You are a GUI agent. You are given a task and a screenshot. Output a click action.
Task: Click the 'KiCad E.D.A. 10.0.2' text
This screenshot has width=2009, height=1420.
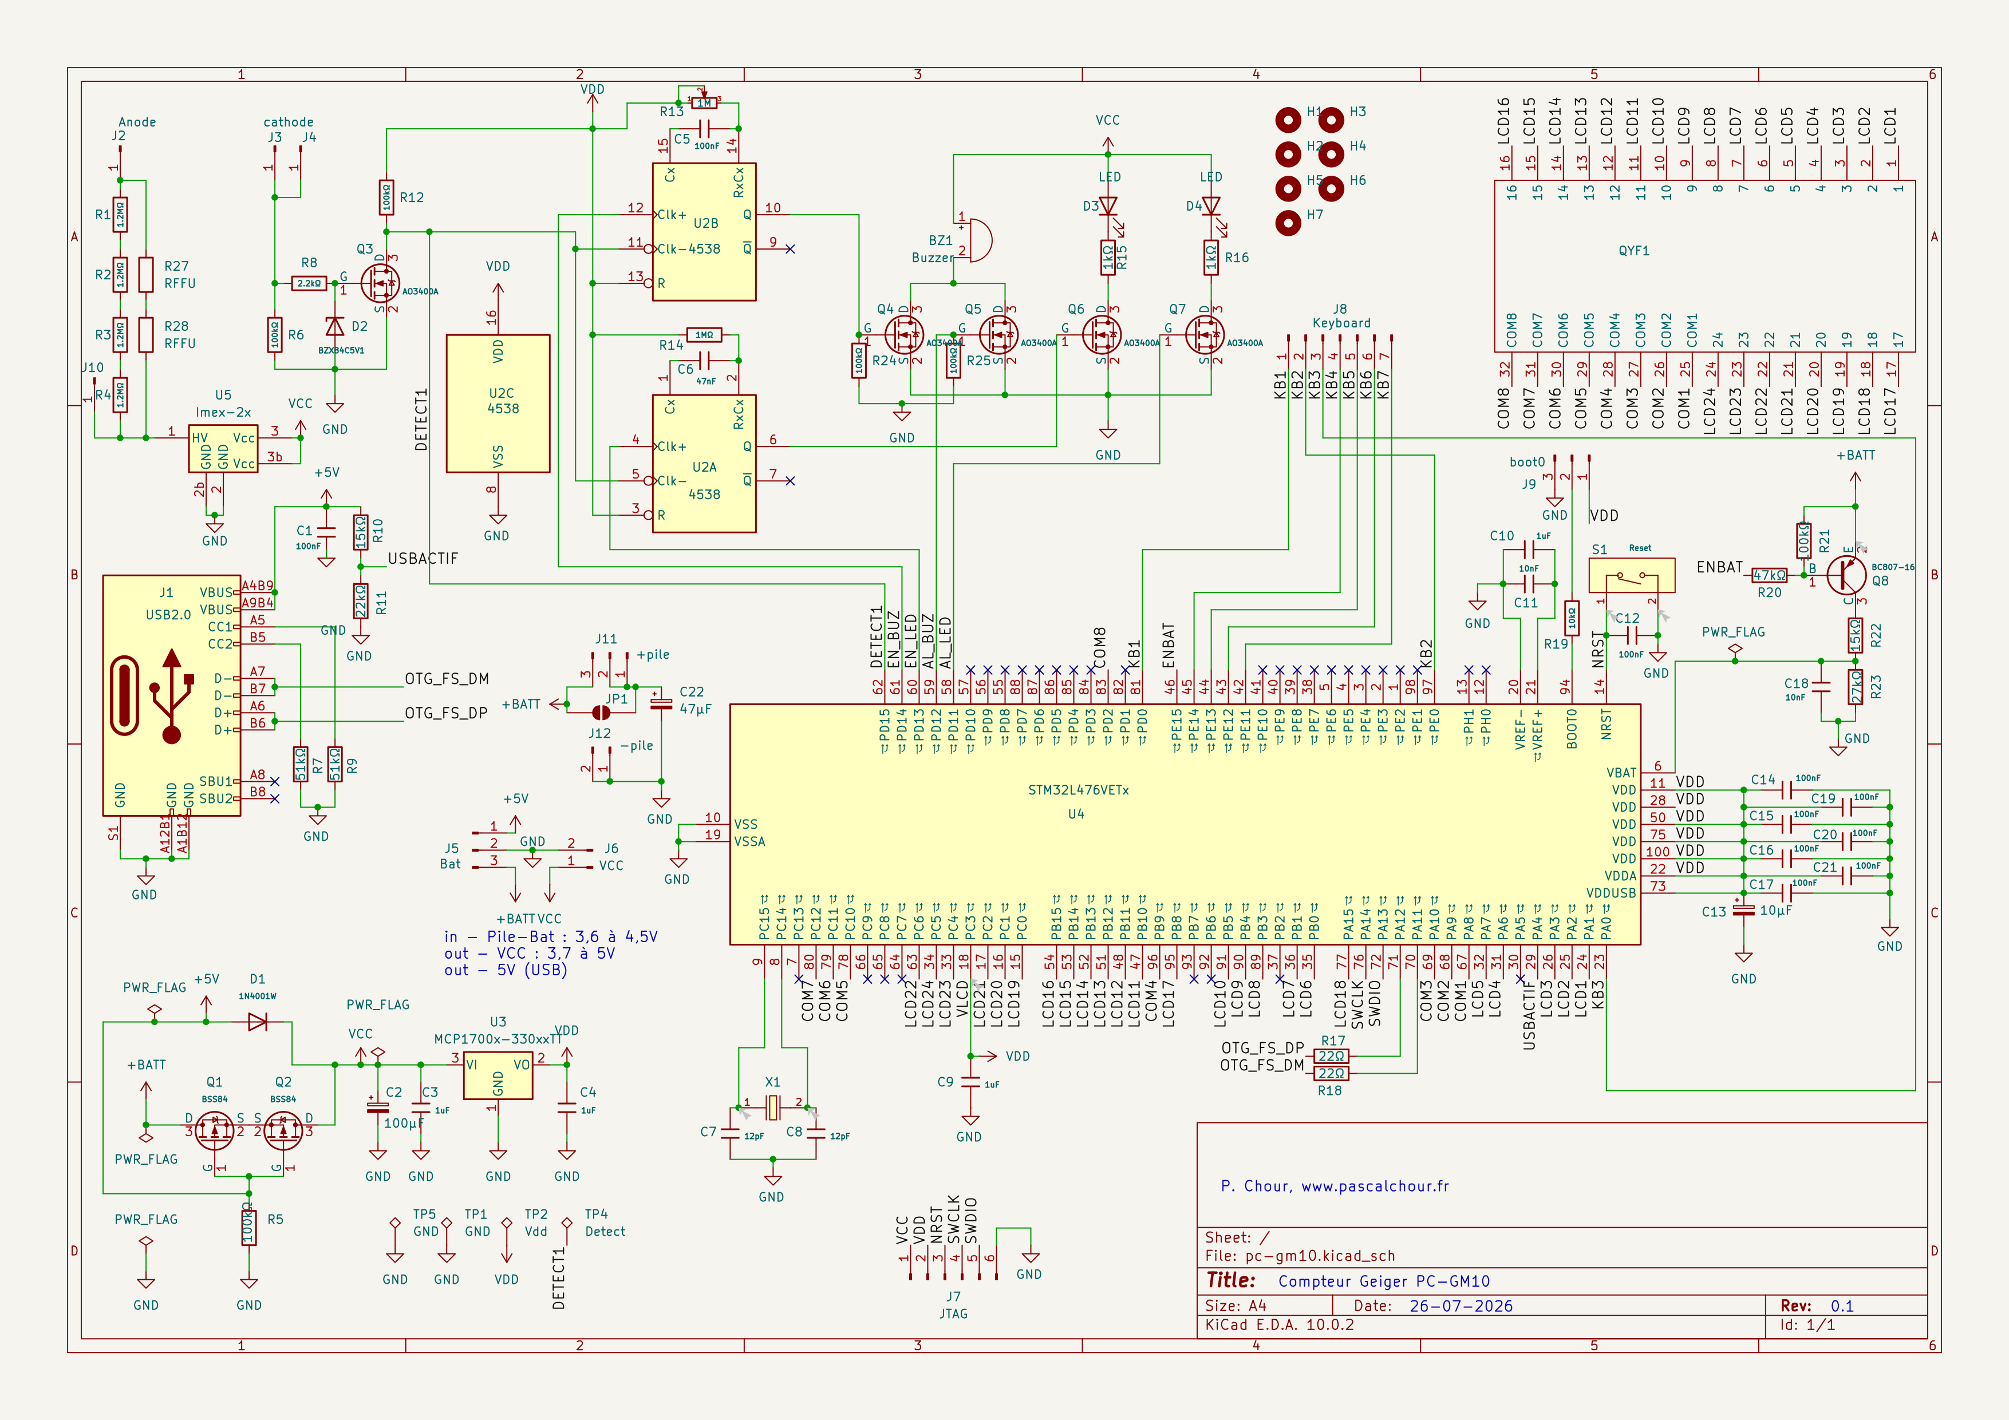point(1279,1324)
